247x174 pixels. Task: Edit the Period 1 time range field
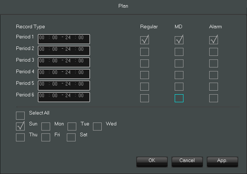point(64,39)
